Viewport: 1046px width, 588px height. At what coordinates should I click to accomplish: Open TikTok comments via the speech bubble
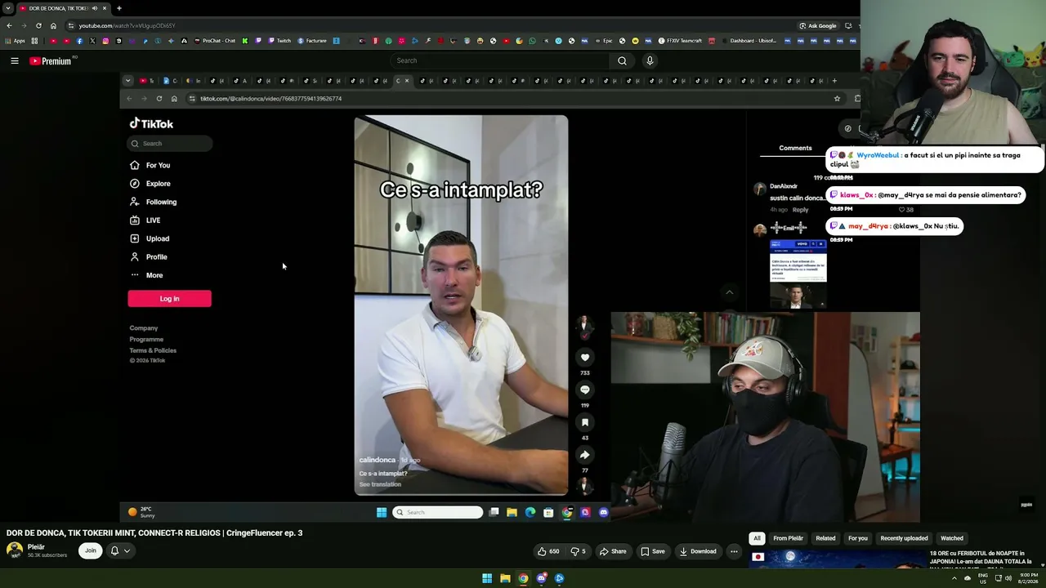pyautogui.click(x=585, y=390)
